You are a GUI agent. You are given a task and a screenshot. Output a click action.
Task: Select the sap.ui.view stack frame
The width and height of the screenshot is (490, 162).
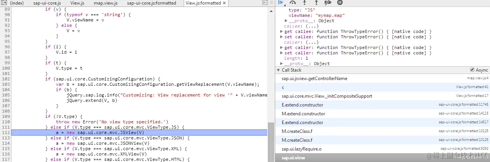382,157
